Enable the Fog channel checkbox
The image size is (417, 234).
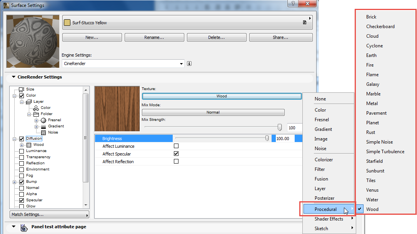pyautogui.click(x=22, y=176)
